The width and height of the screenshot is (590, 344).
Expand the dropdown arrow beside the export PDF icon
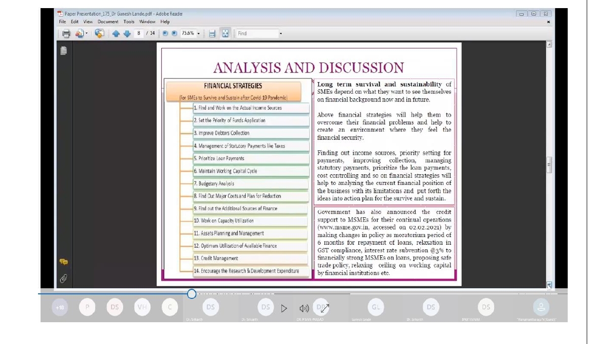click(x=87, y=34)
